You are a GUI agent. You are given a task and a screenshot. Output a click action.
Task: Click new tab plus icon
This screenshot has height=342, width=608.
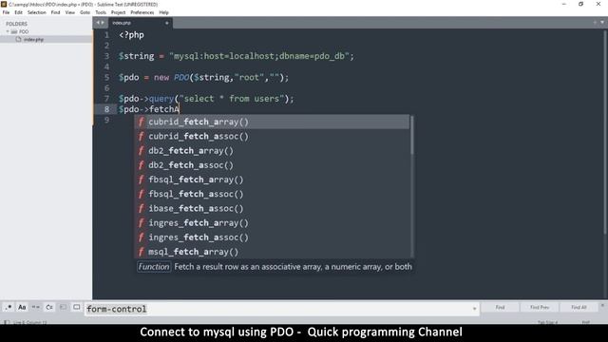(x=595, y=23)
